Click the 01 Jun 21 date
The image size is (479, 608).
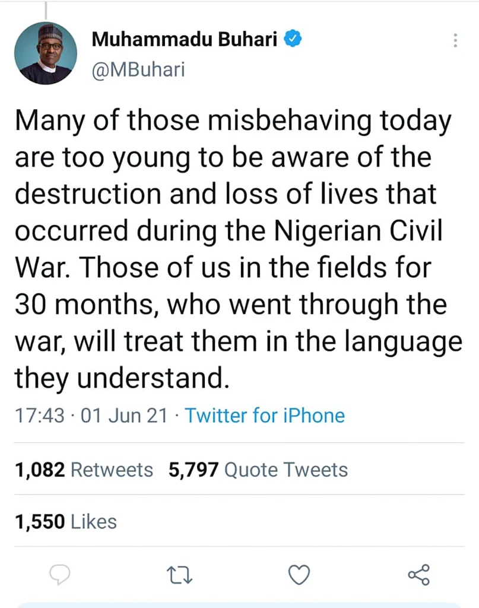[x=124, y=415]
